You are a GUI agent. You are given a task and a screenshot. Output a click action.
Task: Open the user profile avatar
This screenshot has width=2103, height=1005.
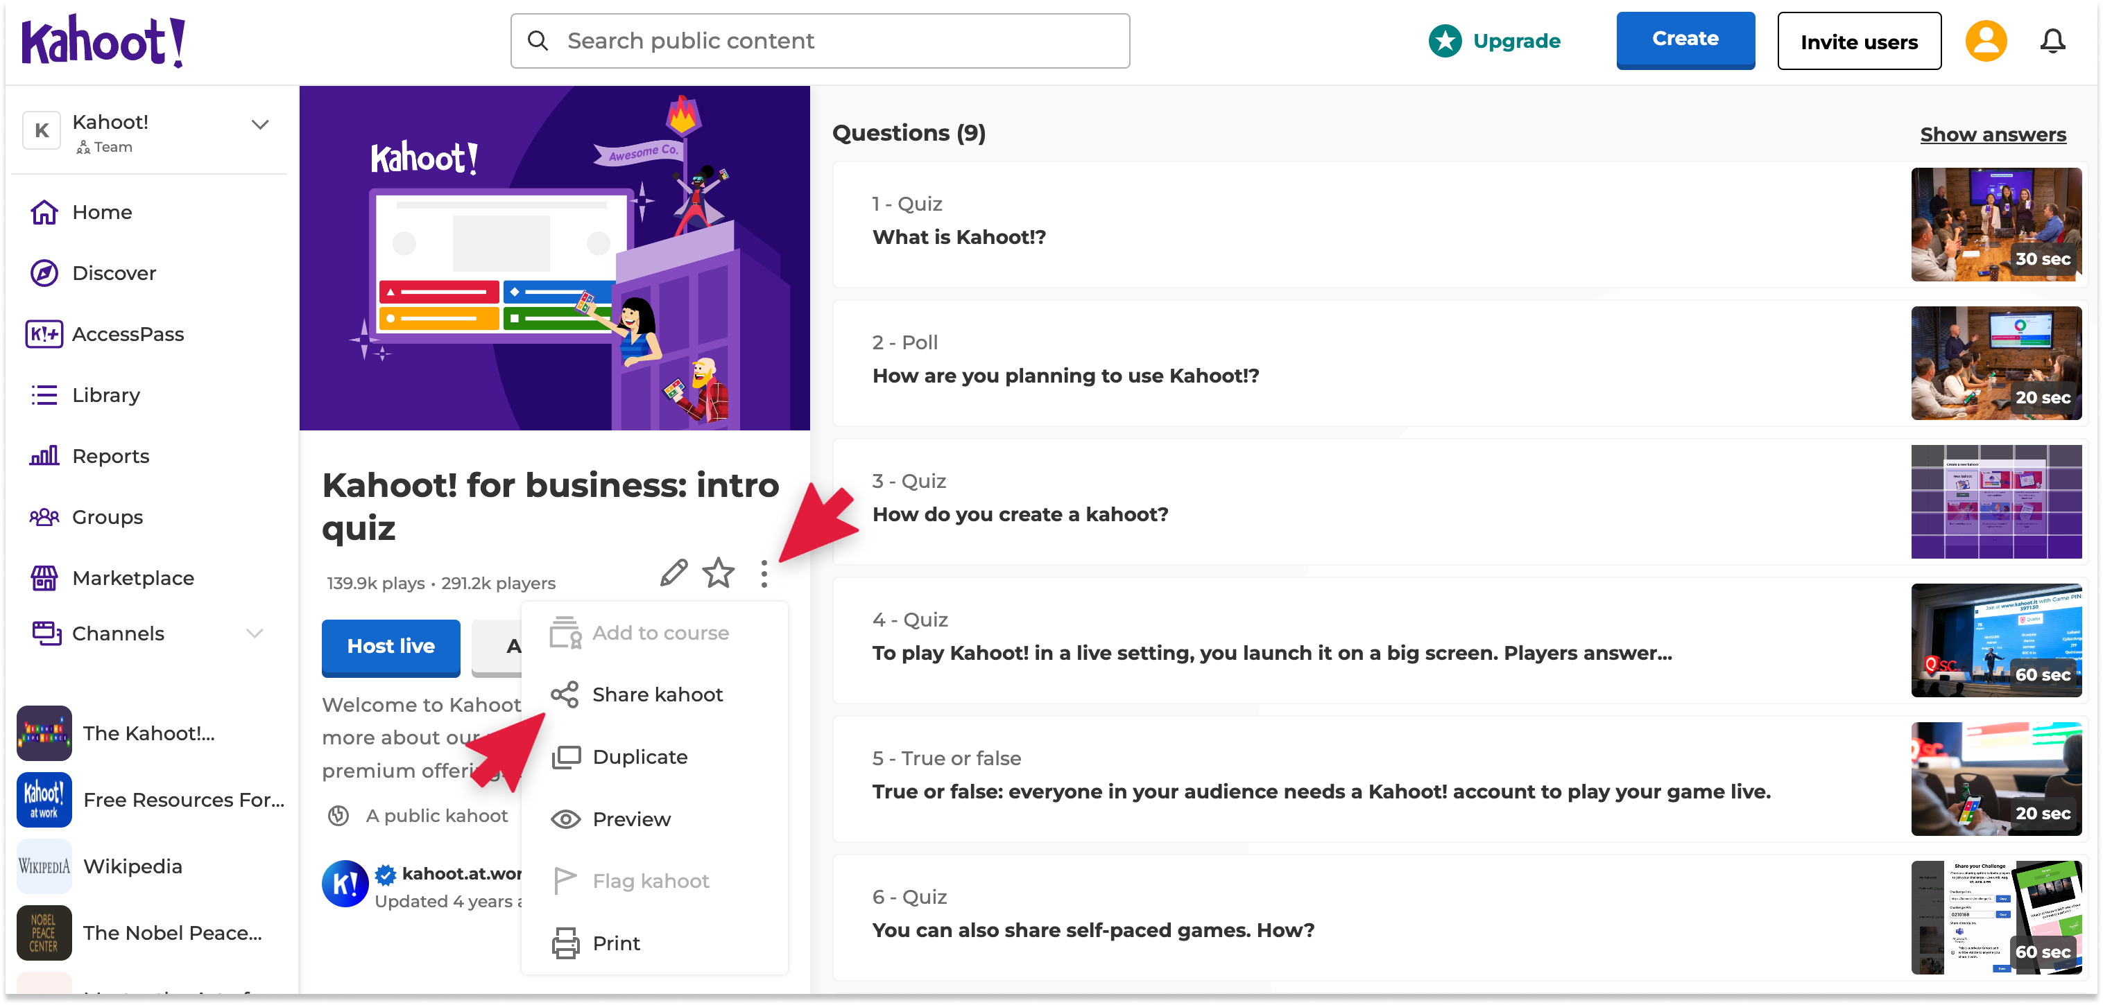coord(1986,41)
